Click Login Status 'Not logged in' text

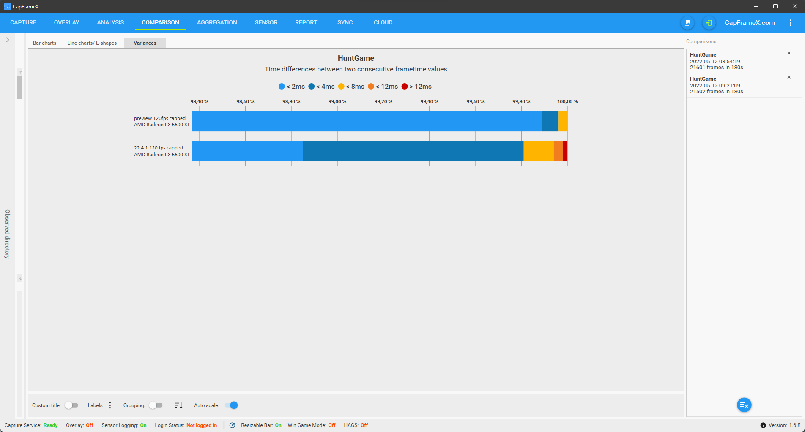pos(202,425)
